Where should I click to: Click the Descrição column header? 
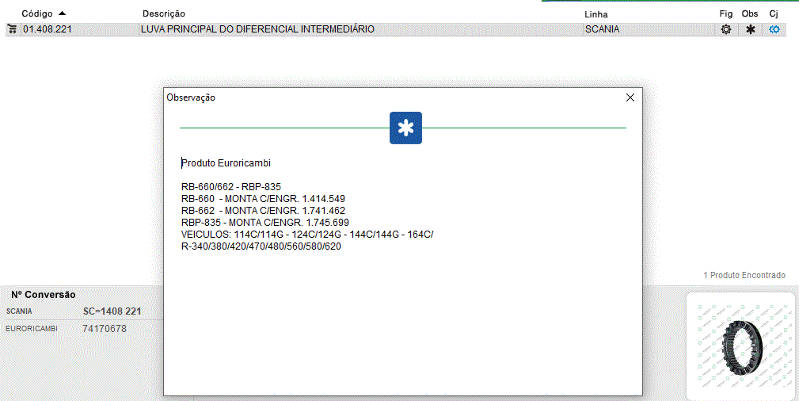click(164, 14)
